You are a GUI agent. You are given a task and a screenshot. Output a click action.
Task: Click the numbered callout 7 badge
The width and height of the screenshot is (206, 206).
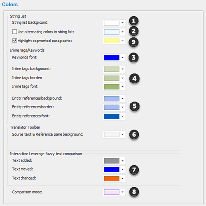(x=134, y=170)
